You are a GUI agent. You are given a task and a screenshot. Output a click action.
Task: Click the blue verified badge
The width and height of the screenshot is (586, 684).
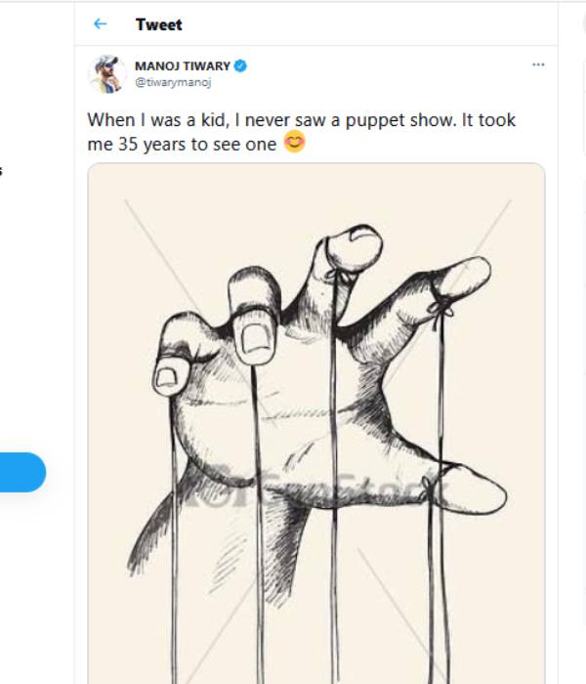[240, 65]
